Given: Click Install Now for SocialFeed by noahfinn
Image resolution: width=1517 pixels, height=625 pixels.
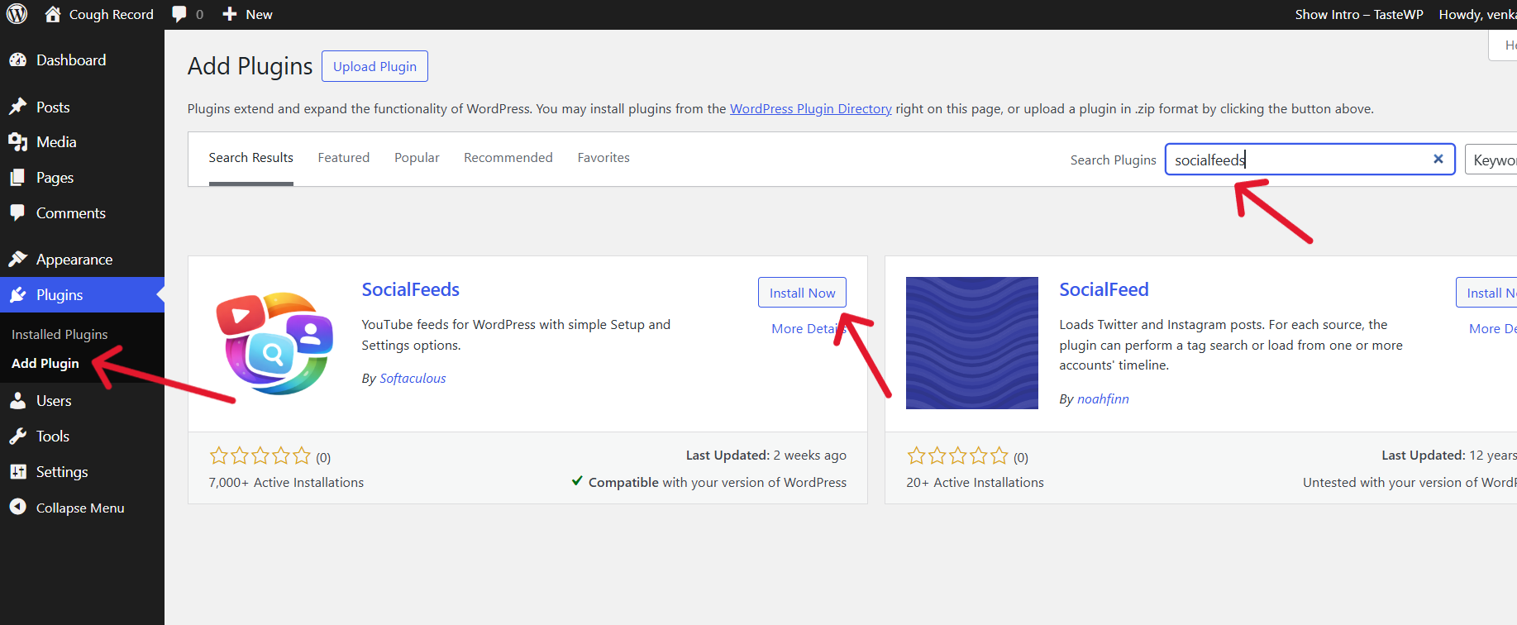Looking at the screenshot, I should click(x=1486, y=293).
